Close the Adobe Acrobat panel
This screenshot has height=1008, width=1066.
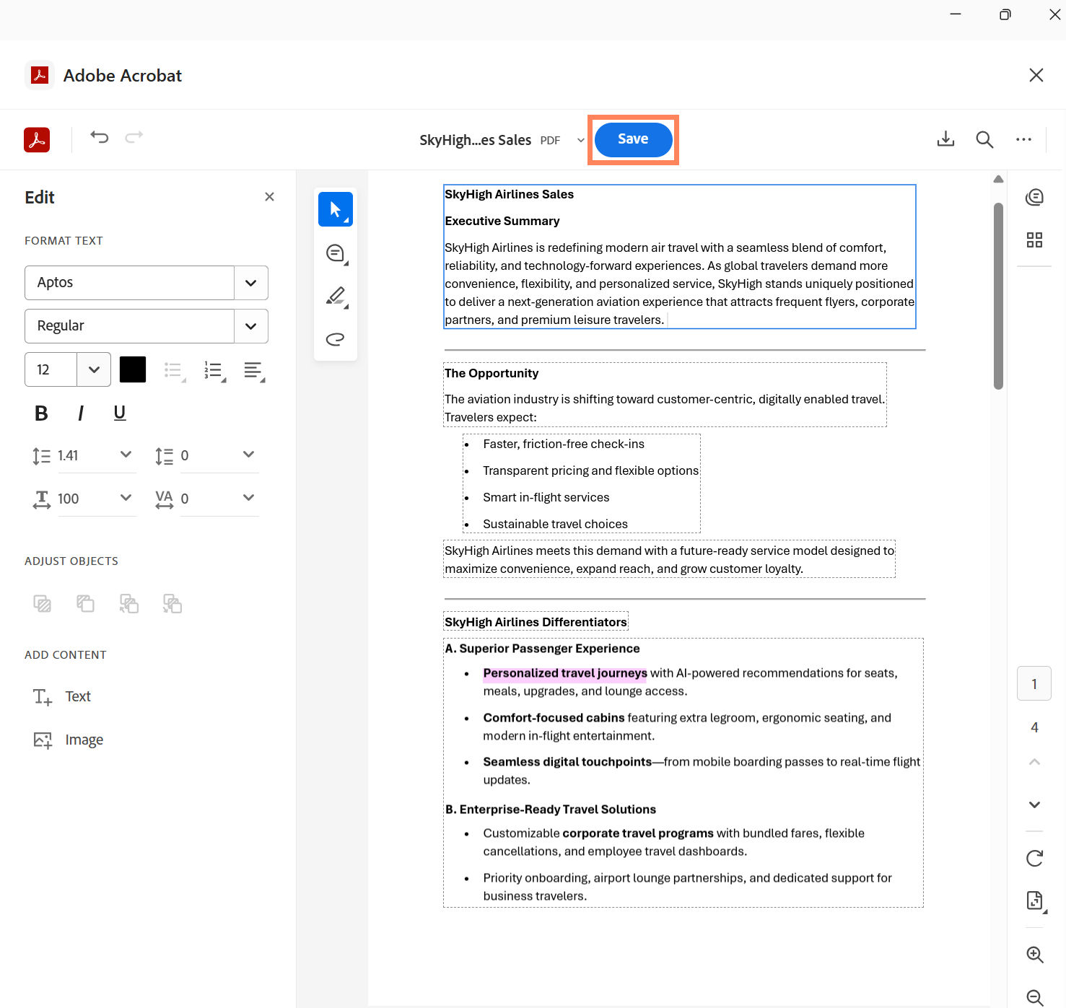[1036, 75]
